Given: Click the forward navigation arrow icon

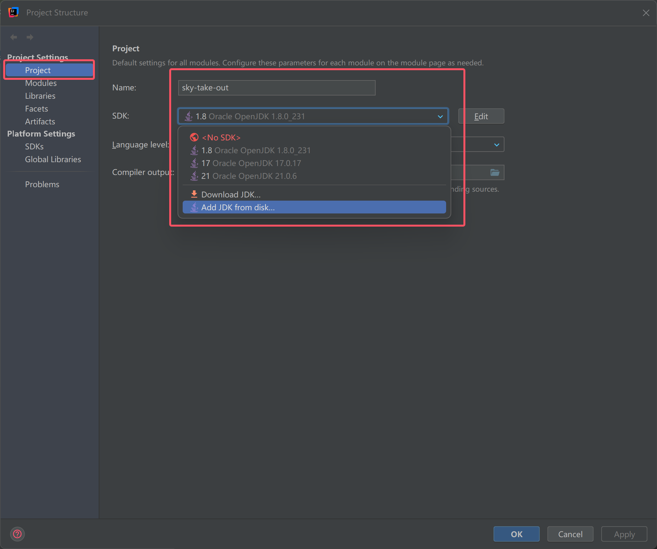Looking at the screenshot, I should (30, 37).
